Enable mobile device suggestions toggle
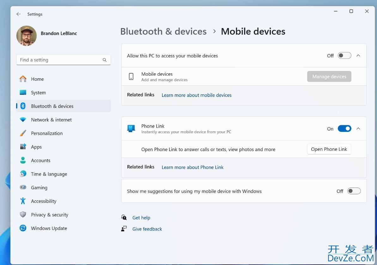 click(354, 191)
